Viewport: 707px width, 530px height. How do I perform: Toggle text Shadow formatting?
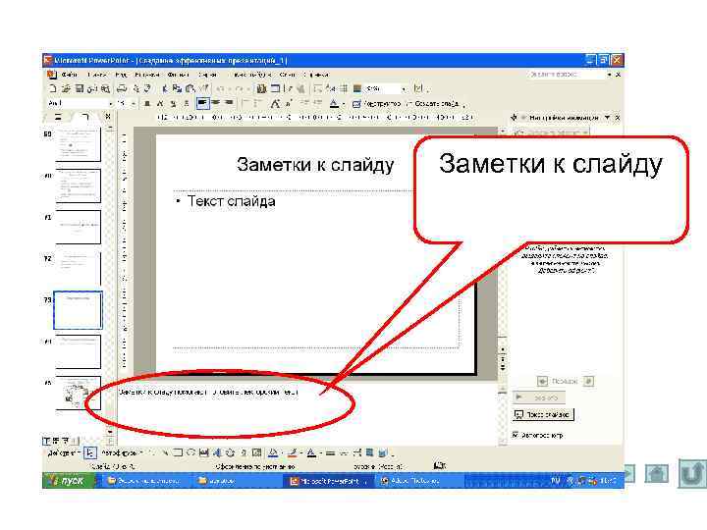tap(186, 104)
